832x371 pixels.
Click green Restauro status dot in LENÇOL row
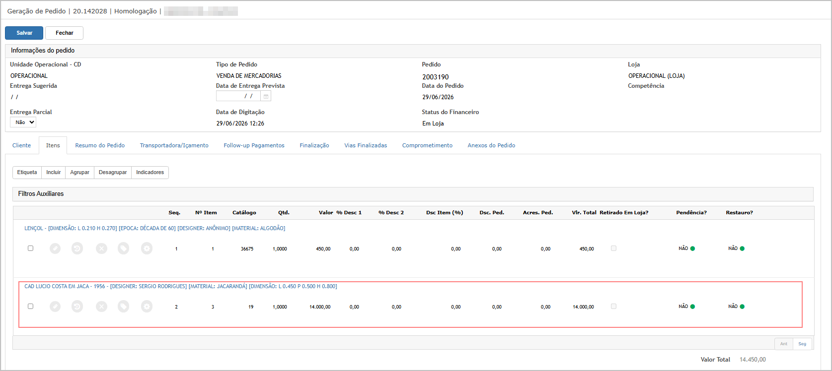pos(742,248)
